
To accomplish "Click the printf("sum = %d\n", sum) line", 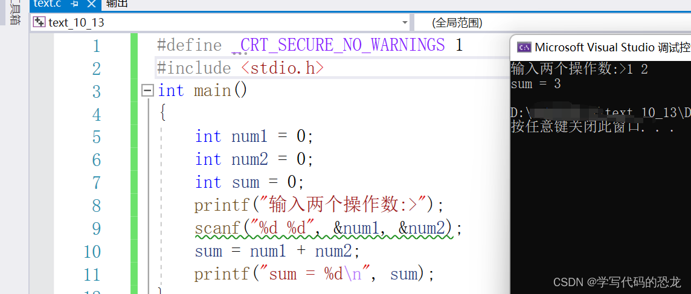I will 314,275.
